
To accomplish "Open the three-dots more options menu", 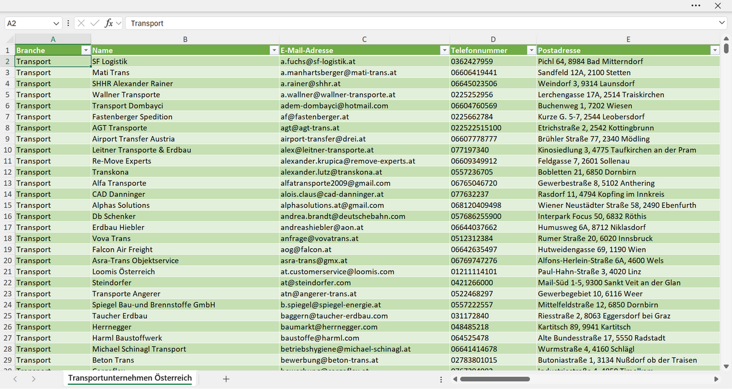I will pyautogui.click(x=697, y=5).
